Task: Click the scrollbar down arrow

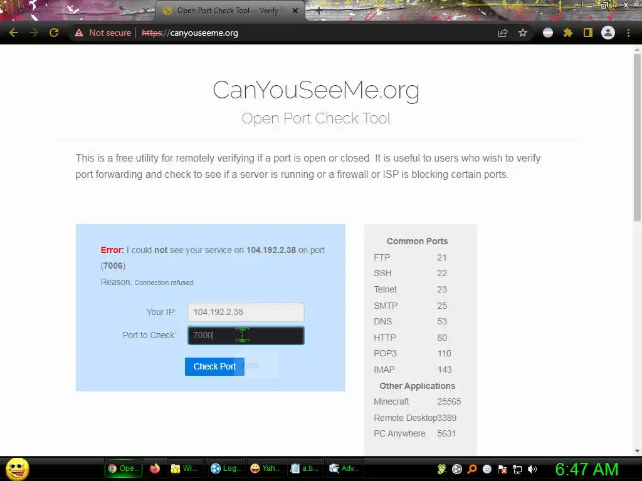Action: point(637,451)
